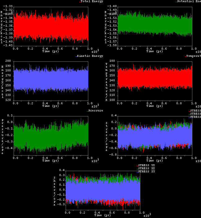Click the blue swatch beside Kinetic Energy
The width and height of the screenshot is (201, 218).
[x=76, y=57]
